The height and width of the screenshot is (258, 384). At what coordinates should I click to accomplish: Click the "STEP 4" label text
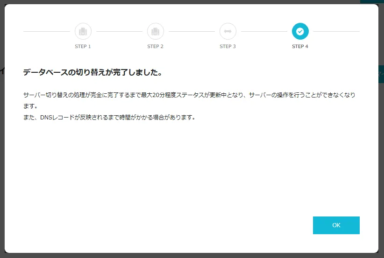(x=300, y=47)
